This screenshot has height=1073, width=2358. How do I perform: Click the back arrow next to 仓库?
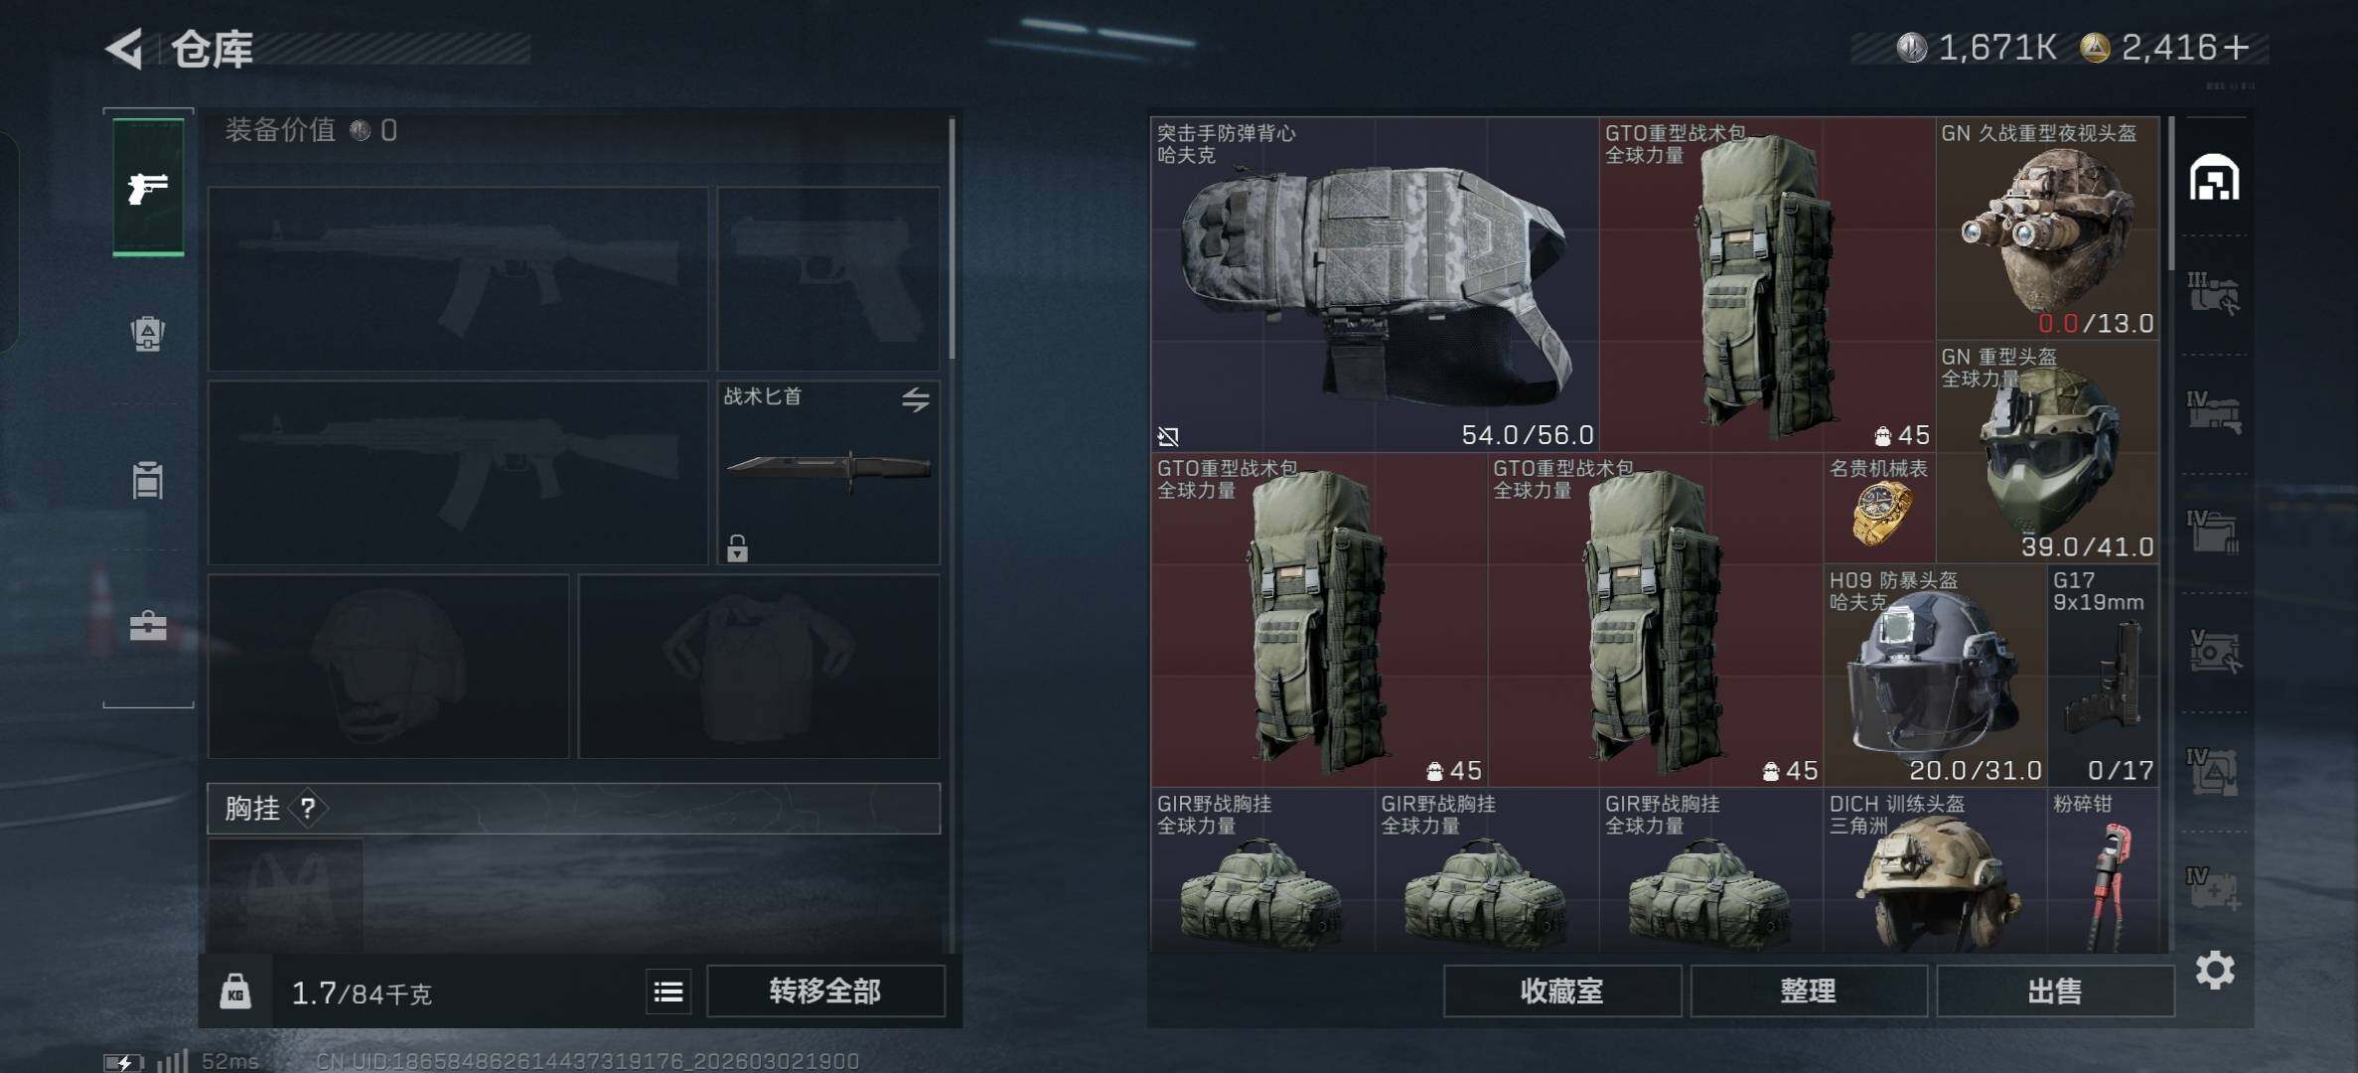126,49
